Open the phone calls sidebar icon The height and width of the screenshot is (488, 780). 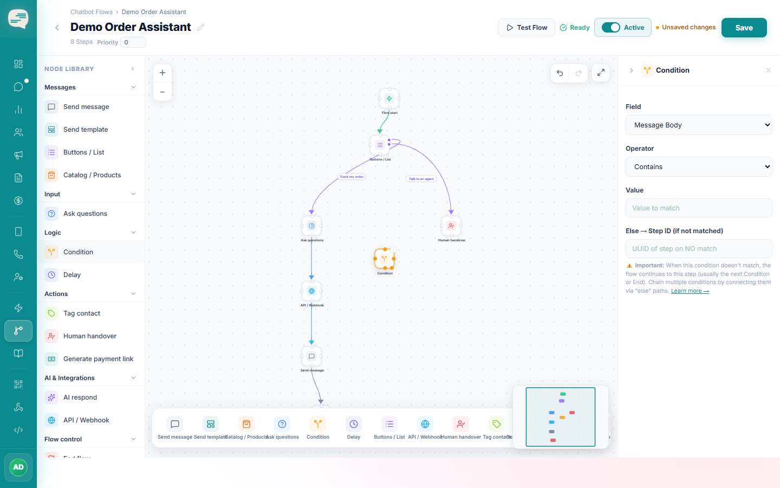tap(18, 254)
